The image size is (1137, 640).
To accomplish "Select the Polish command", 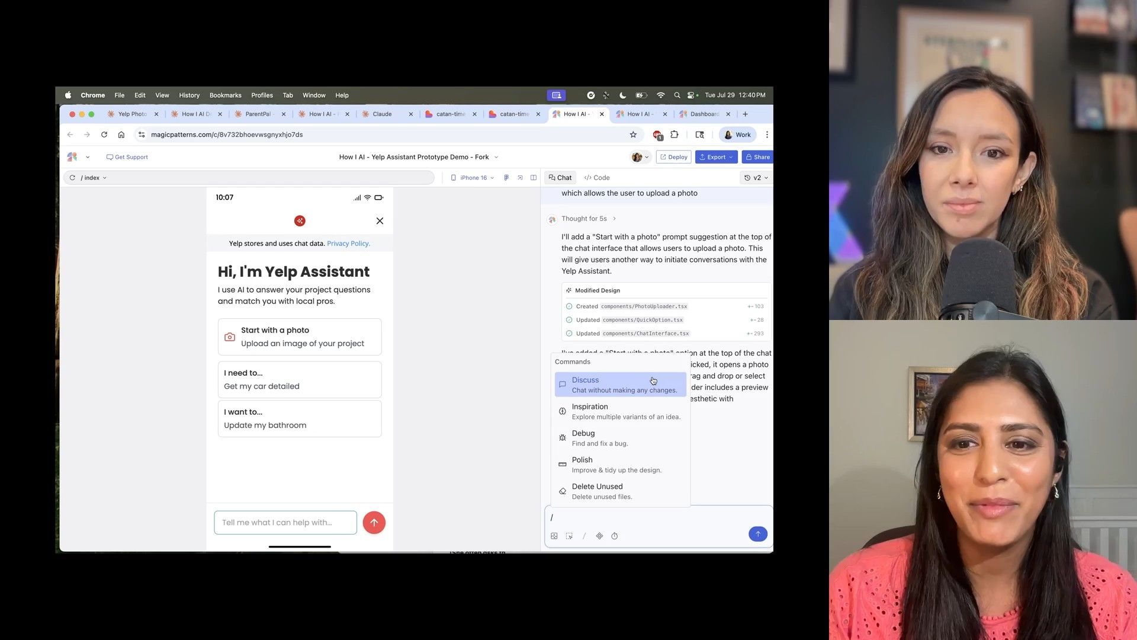I will coord(620,465).
